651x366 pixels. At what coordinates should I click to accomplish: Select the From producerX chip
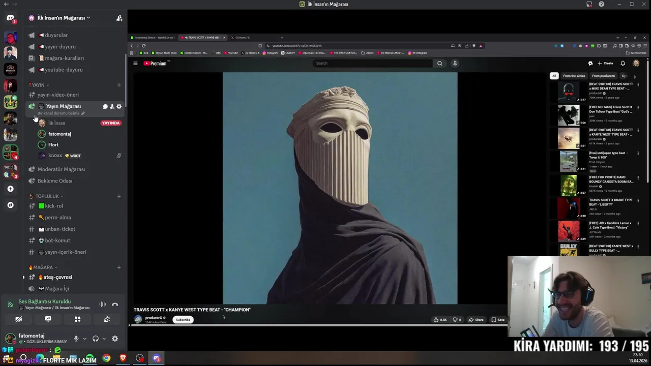[x=603, y=76]
